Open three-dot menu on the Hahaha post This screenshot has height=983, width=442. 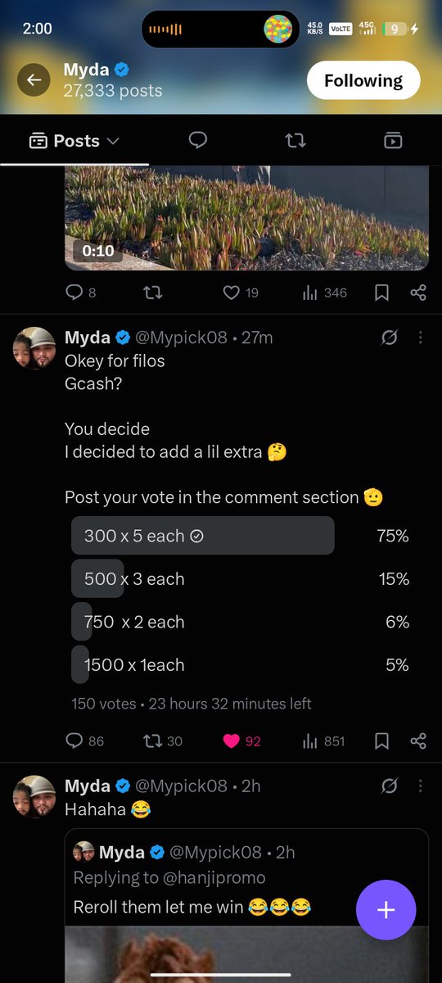tap(420, 786)
